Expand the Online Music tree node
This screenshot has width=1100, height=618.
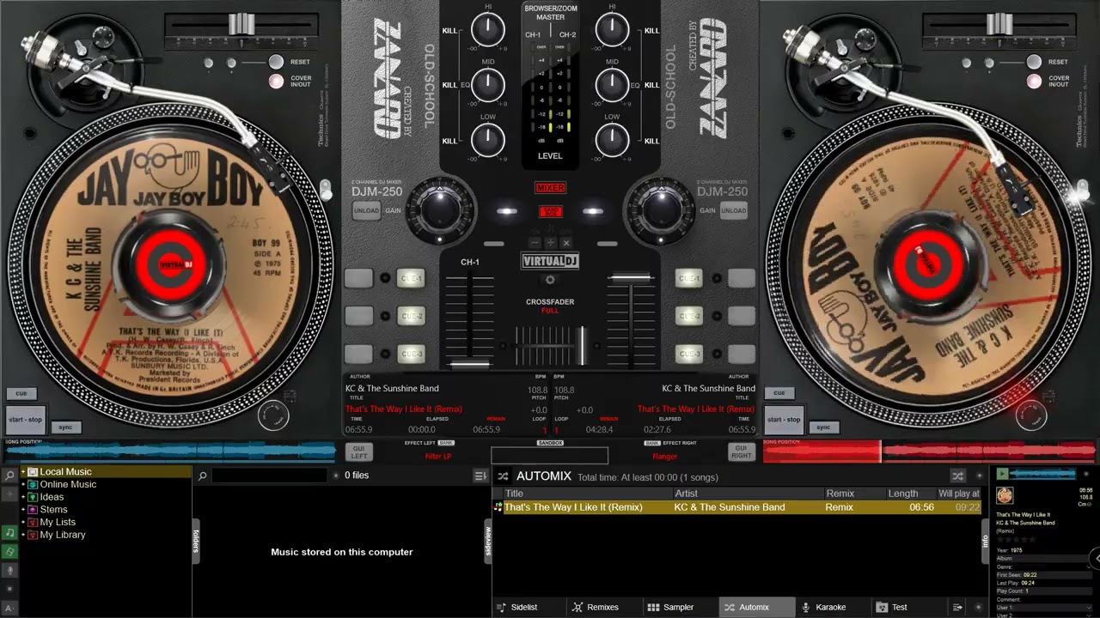pyautogui.click(x=23, y=484)
